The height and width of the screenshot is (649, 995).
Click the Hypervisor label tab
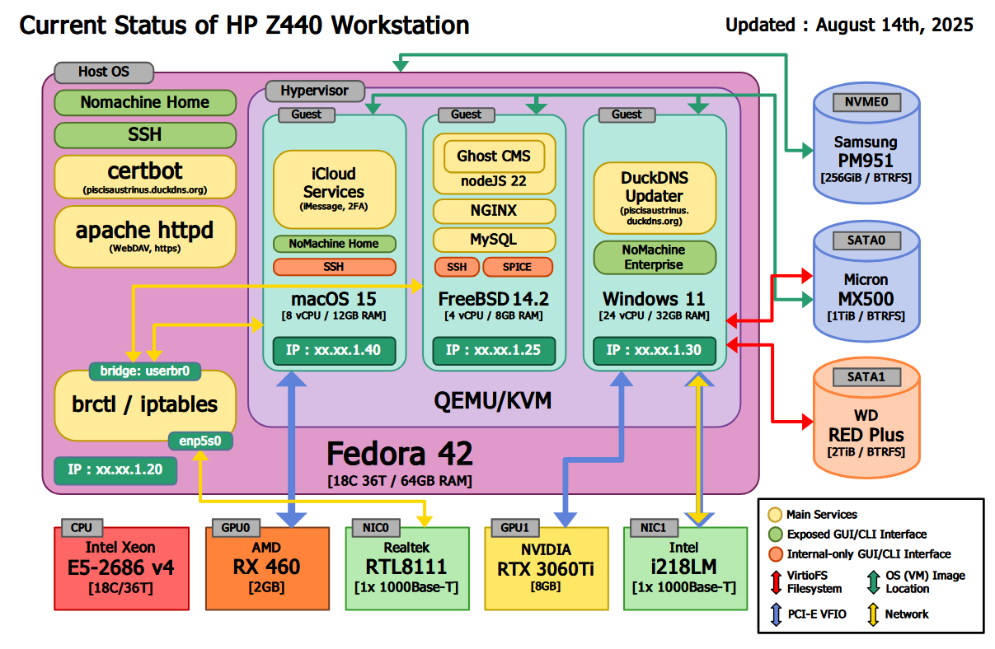point(314,91)
